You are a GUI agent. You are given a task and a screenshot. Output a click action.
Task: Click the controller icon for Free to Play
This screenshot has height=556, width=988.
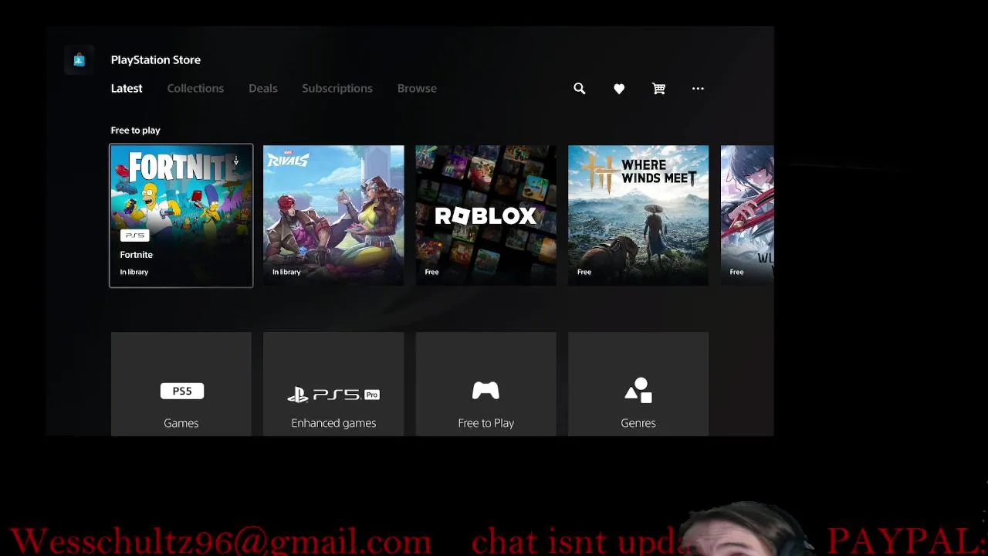pyautogui.click(x=486, y=391)
